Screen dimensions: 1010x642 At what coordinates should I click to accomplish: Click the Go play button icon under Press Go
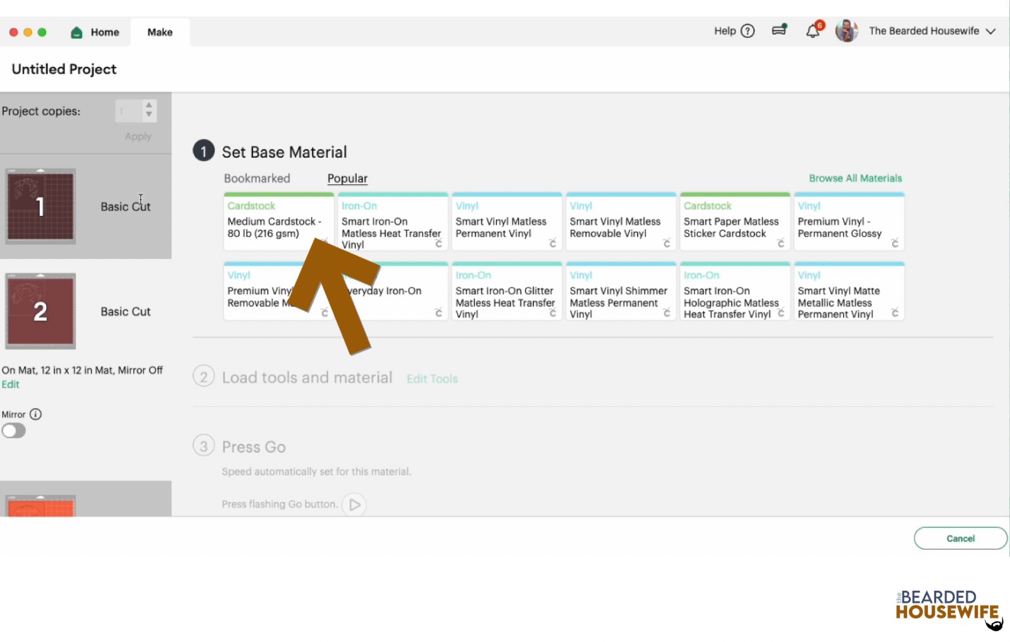(x=355, y=504)
